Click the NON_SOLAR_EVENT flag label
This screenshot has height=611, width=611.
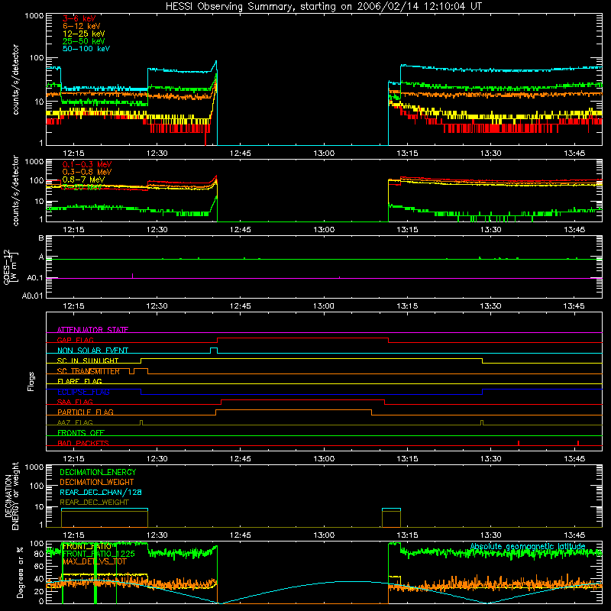[x=92, y=351]
